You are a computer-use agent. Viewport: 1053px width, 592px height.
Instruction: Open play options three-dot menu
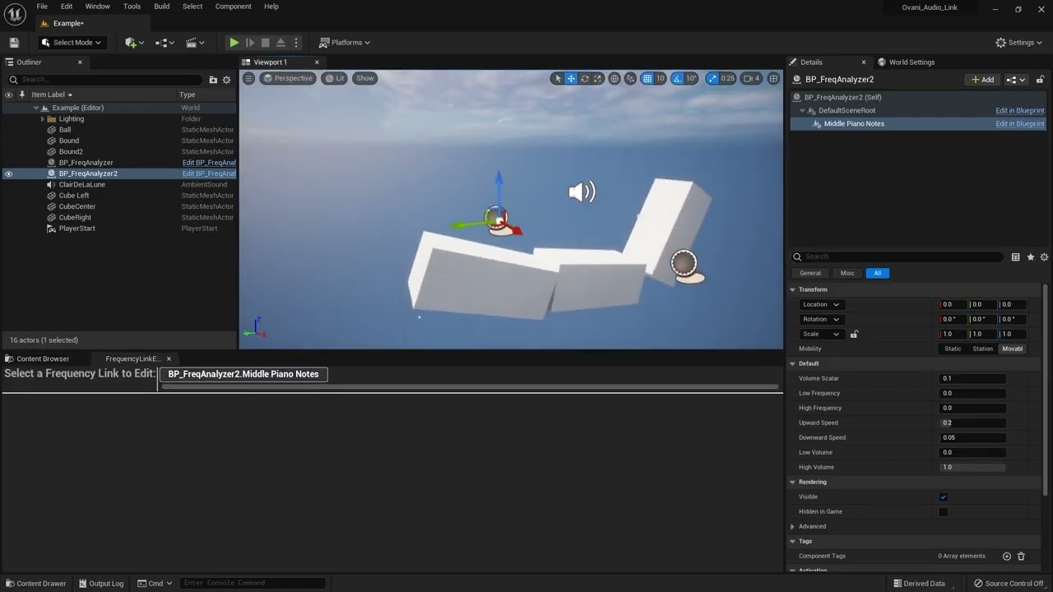click(x=296, y=43)
